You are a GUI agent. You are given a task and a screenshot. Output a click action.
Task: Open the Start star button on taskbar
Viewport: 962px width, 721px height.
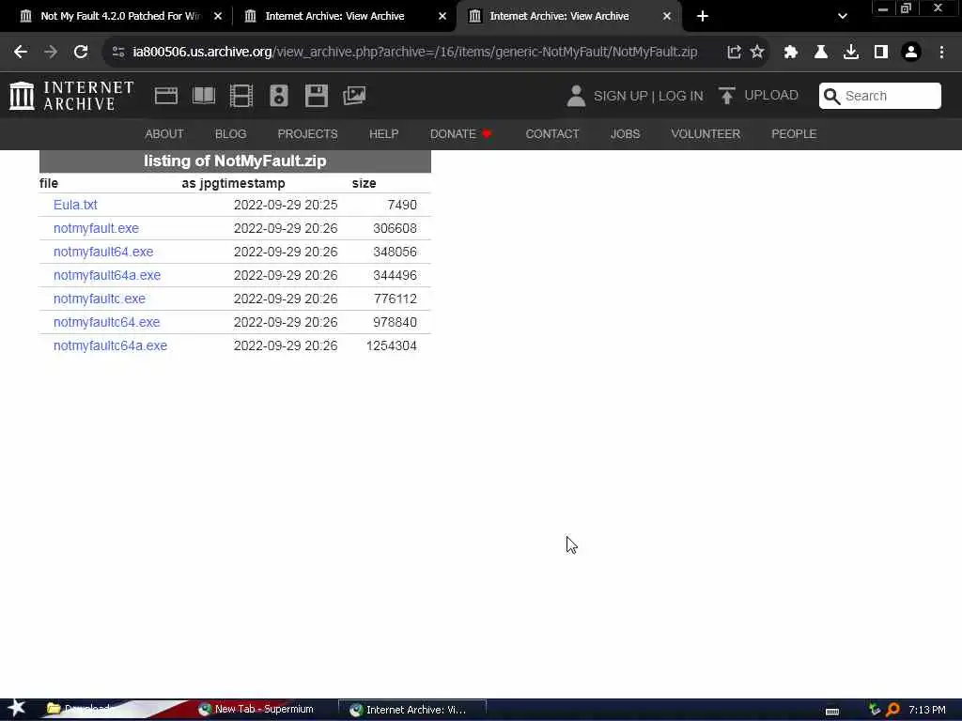pos(17,708)
